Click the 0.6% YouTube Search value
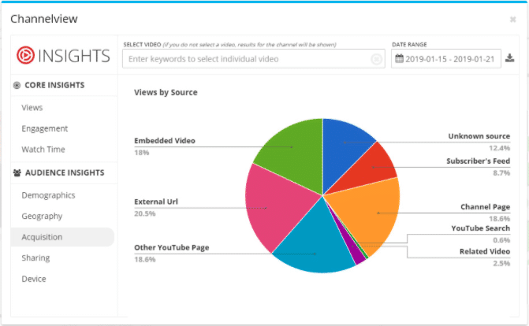The image size is (529, 326). coord(501,240)
